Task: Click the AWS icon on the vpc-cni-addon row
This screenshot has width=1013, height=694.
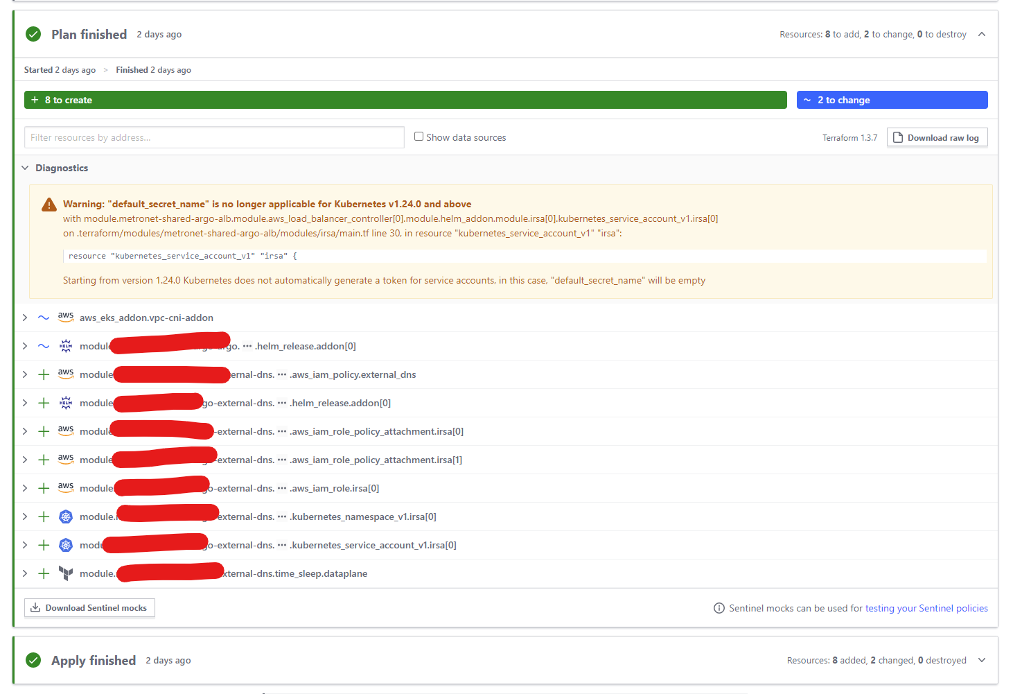Action: [x=65, y=317]
